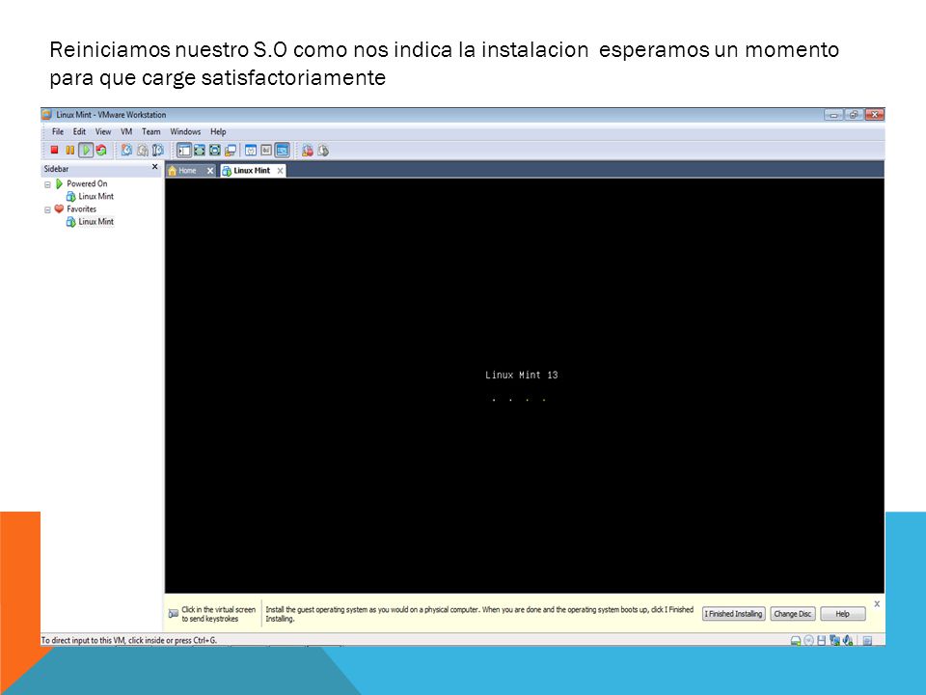
Task: Minimize the VMware Workstation window
Action: tap(833, 115)
